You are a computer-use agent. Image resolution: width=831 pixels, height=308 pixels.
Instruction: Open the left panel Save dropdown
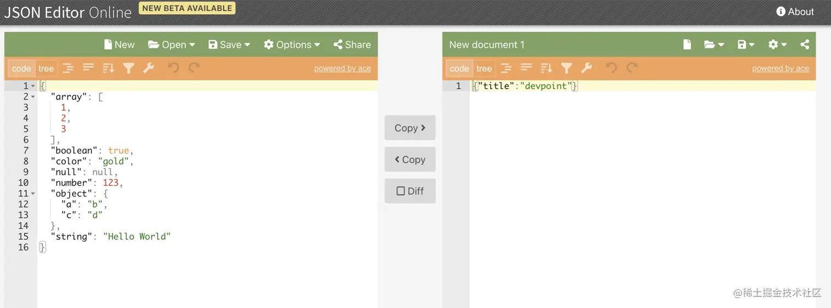point(229,45)
